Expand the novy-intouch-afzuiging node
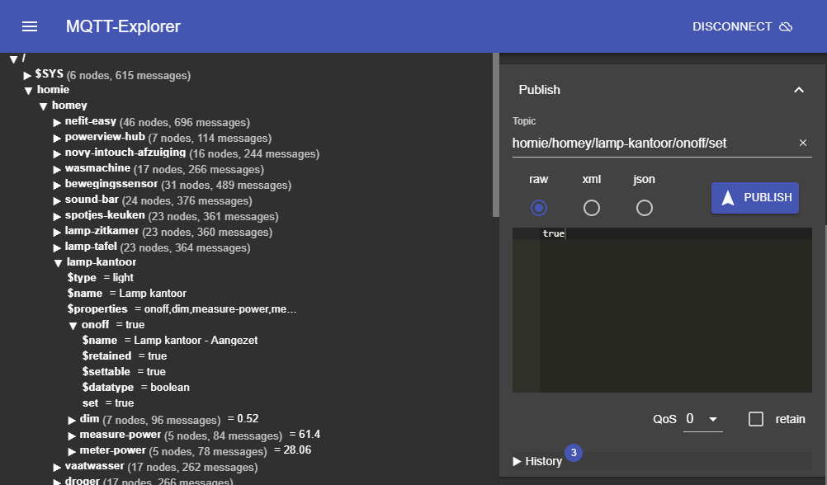The height and width of the screenshot is (485, 827). [57, 154]
